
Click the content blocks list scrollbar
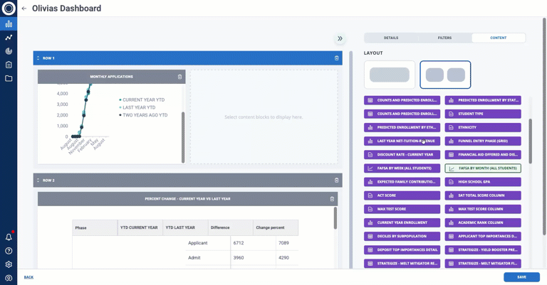(530, 141)
